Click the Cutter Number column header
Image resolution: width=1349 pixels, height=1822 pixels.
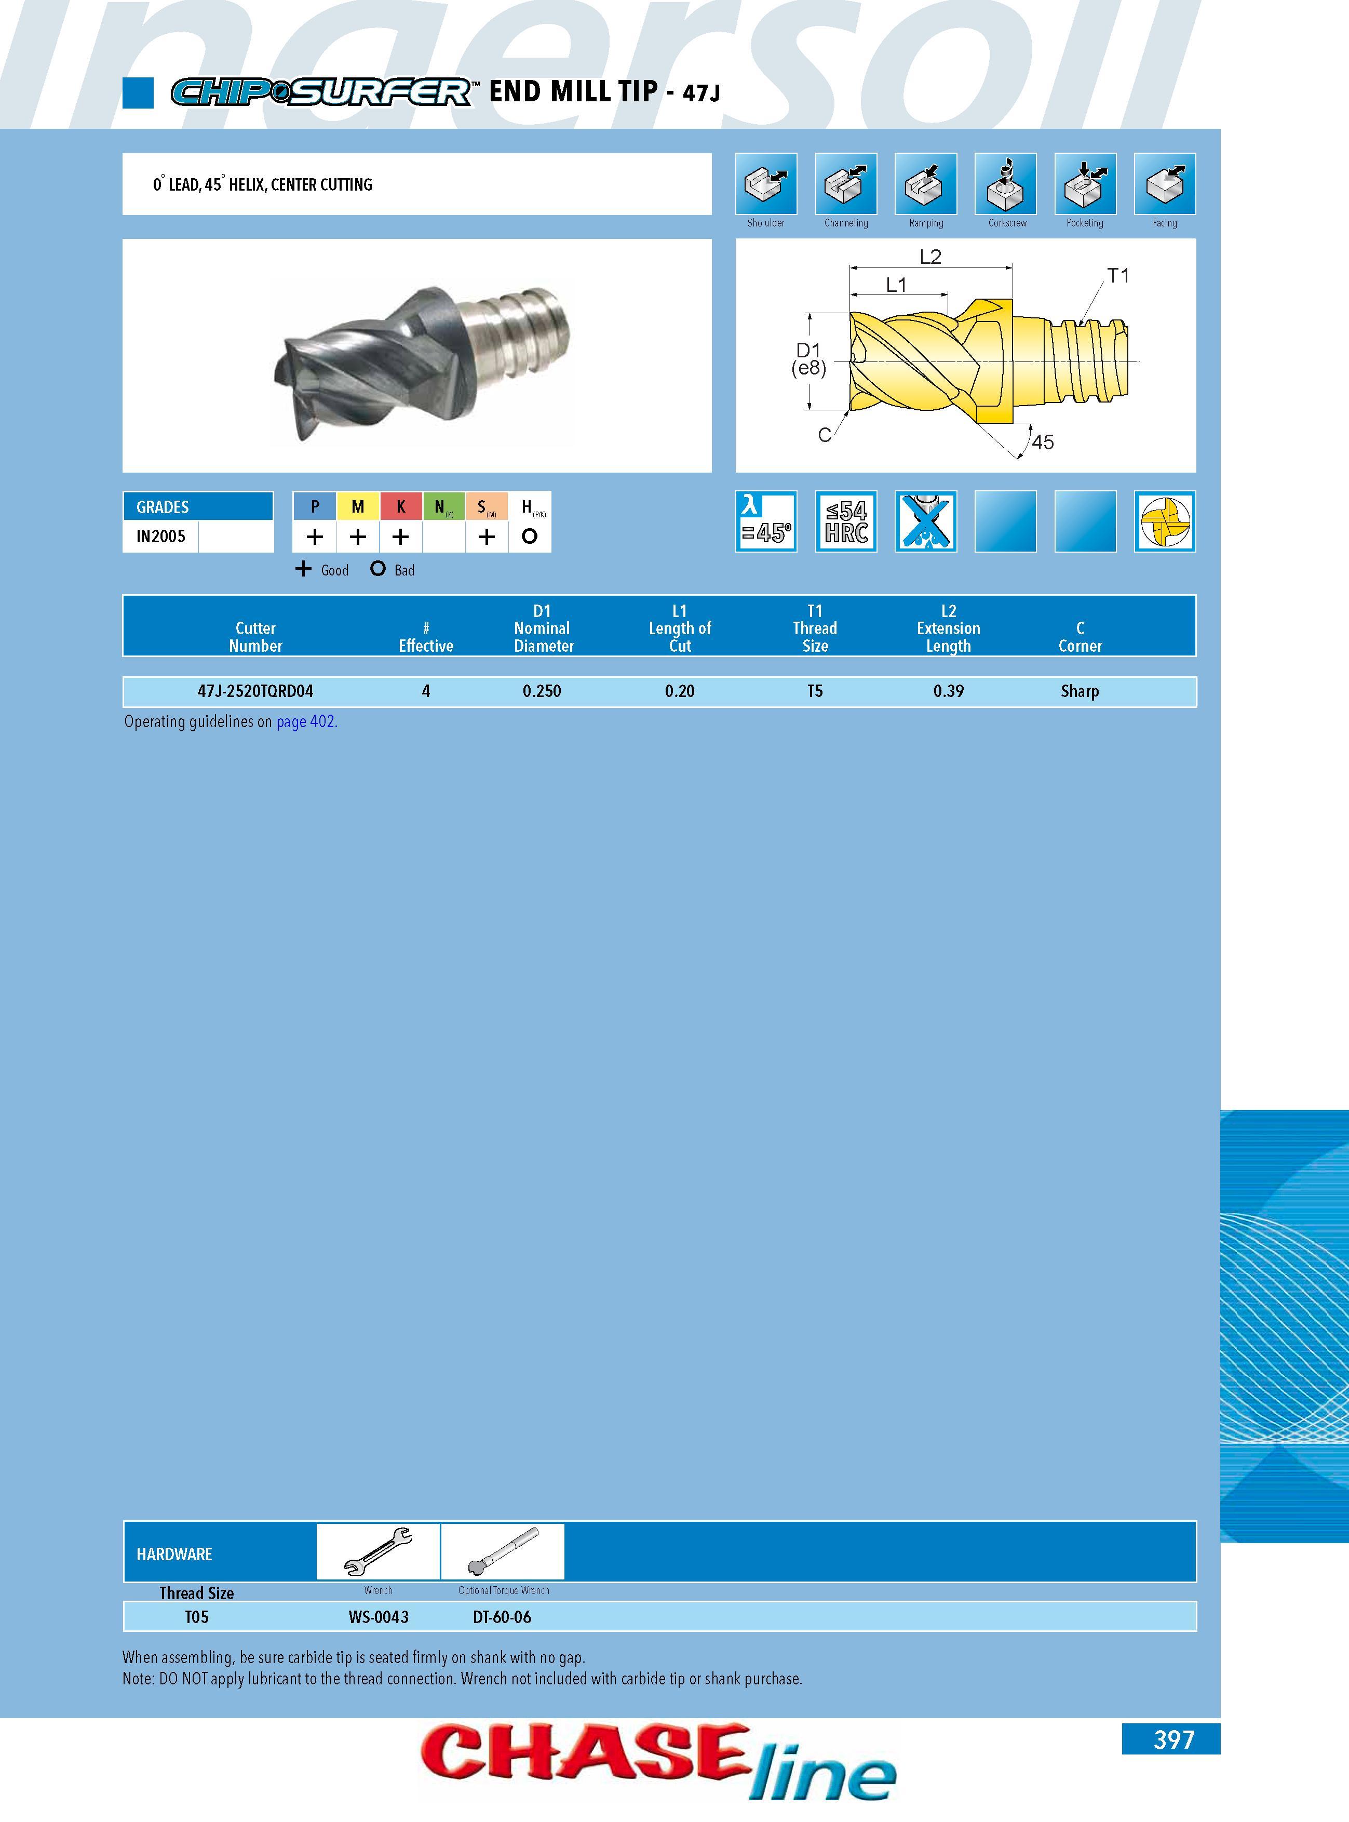(x=255, y=637)
